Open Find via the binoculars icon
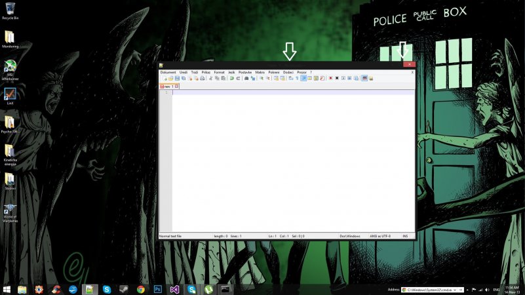 click(x=246, y=79)
